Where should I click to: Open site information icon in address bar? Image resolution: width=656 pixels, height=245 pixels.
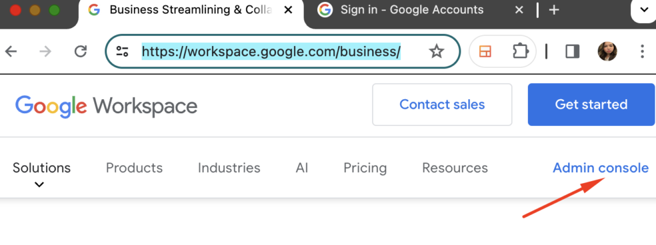coord(122,51)
